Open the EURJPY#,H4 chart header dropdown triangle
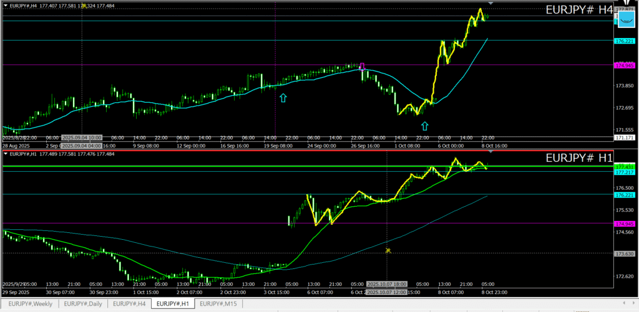 (6, 6)
